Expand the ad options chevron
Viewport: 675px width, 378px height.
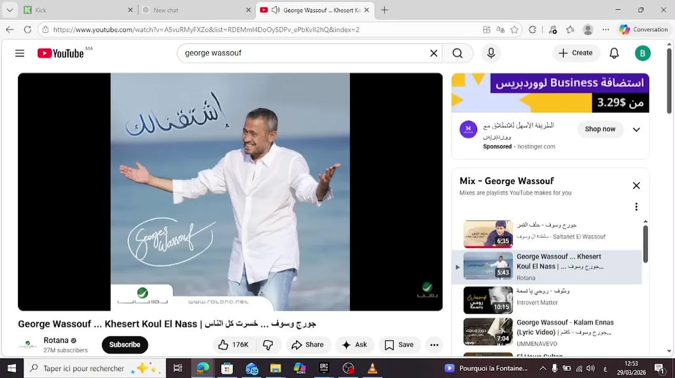coord(636,130)
